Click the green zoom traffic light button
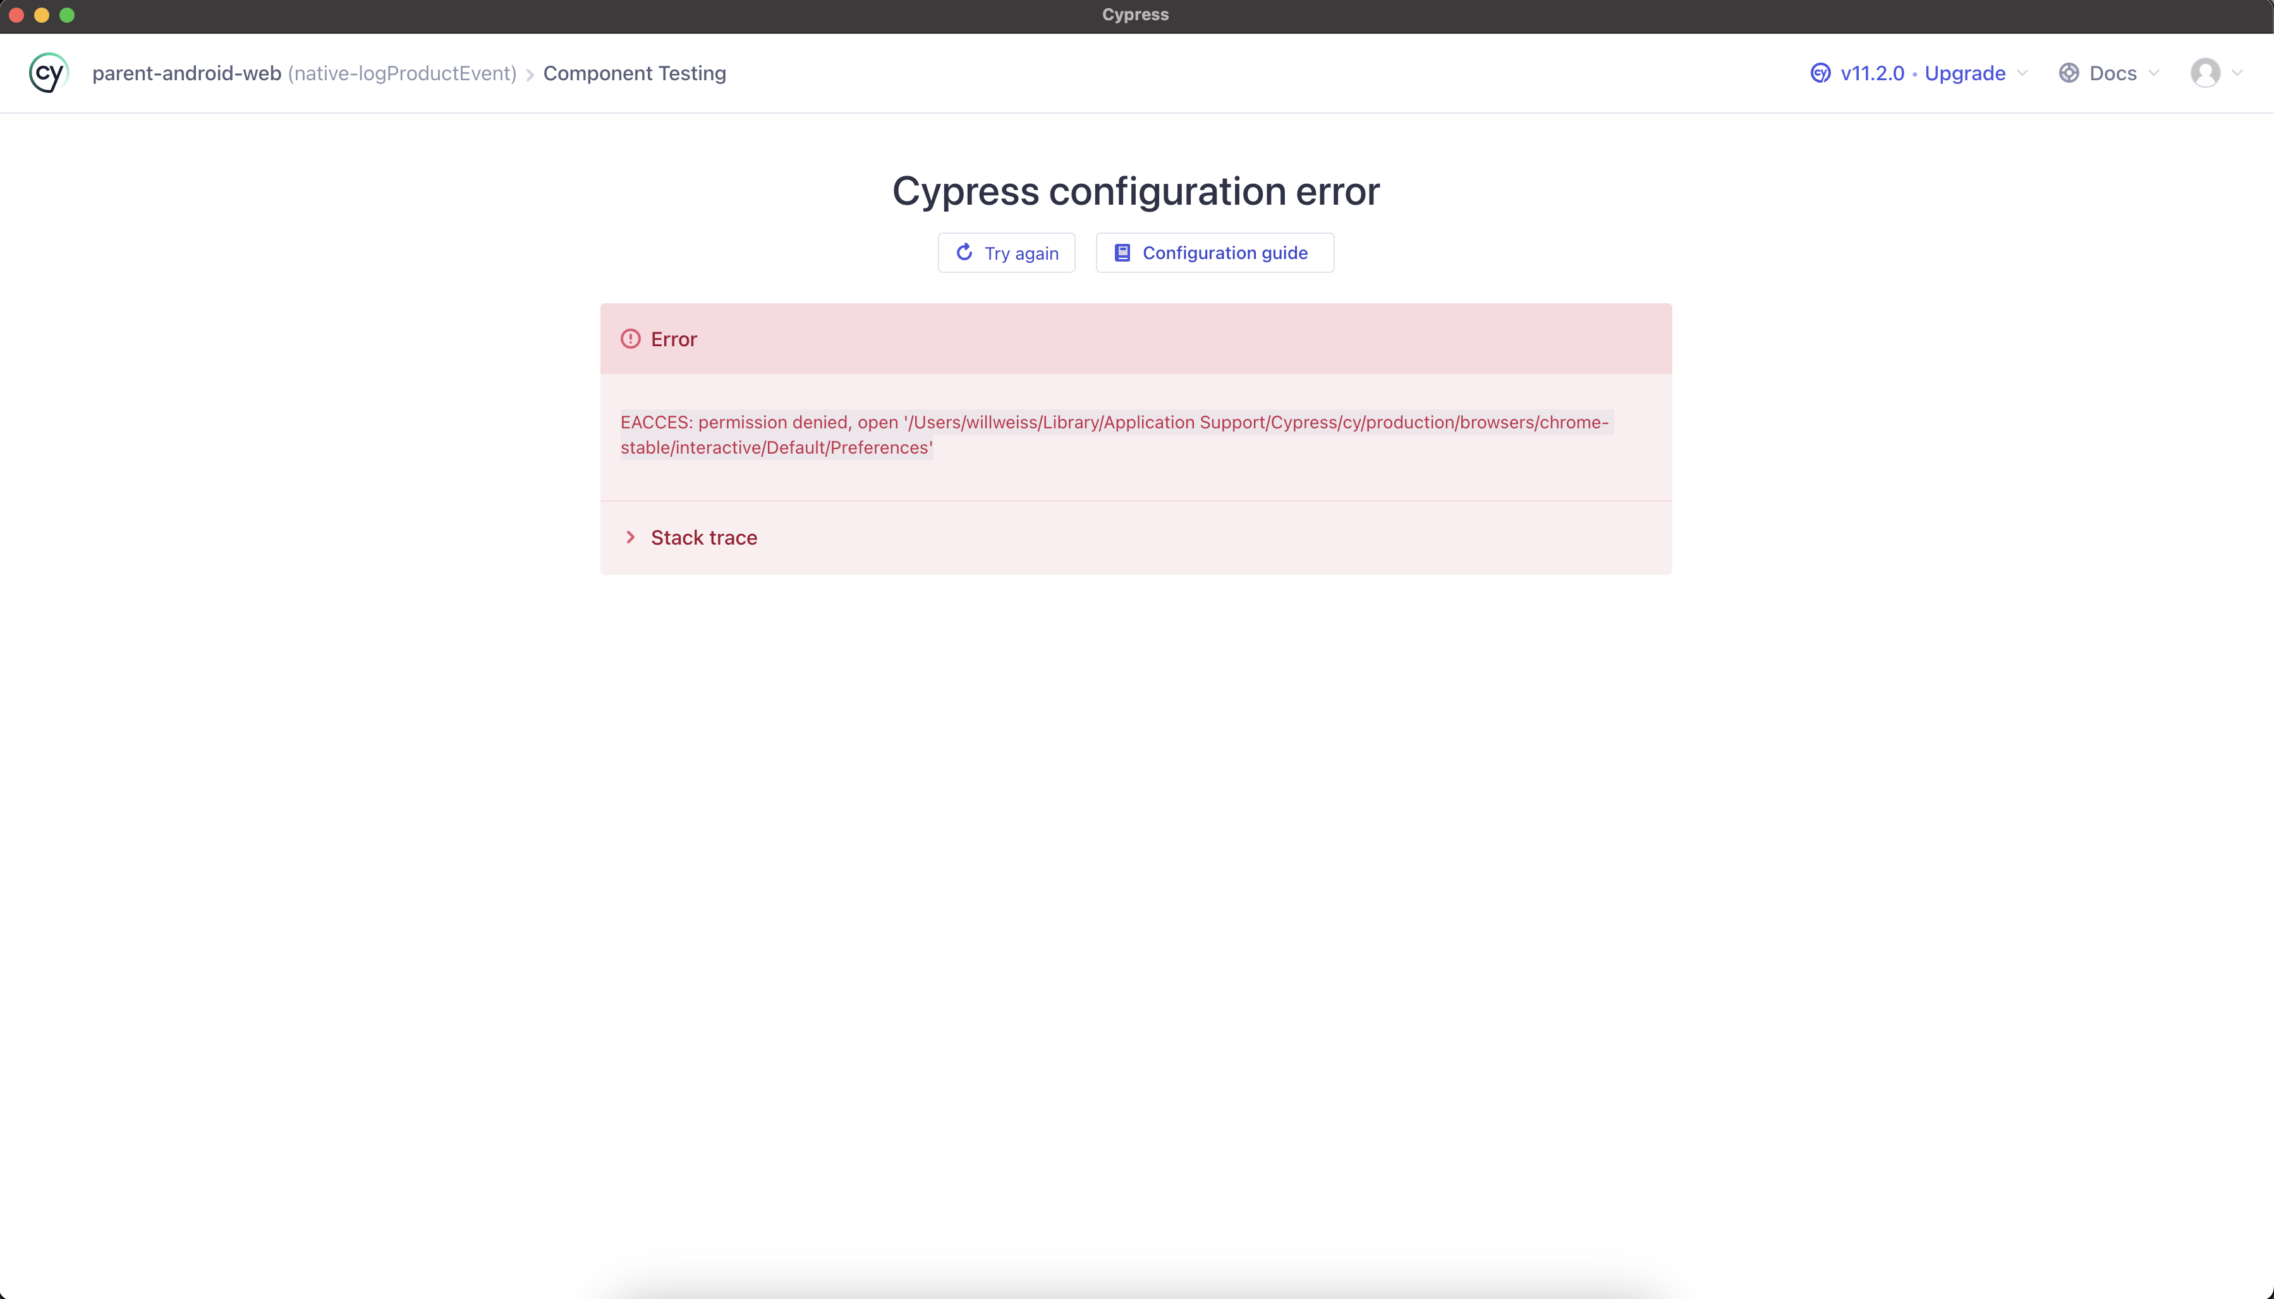Screen dimensions: 2274x1299 (x=68, y=15)
